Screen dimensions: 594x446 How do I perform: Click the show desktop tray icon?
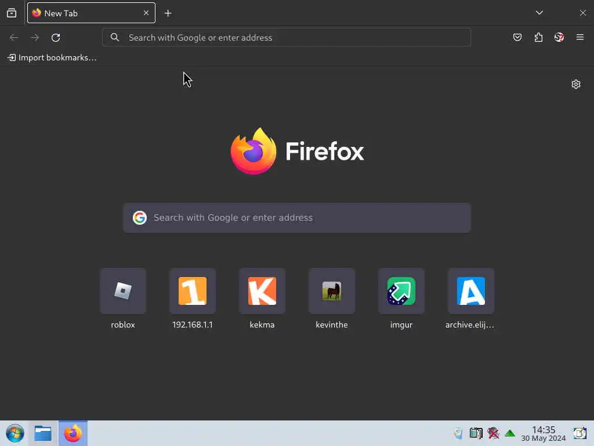pos(579,433)
